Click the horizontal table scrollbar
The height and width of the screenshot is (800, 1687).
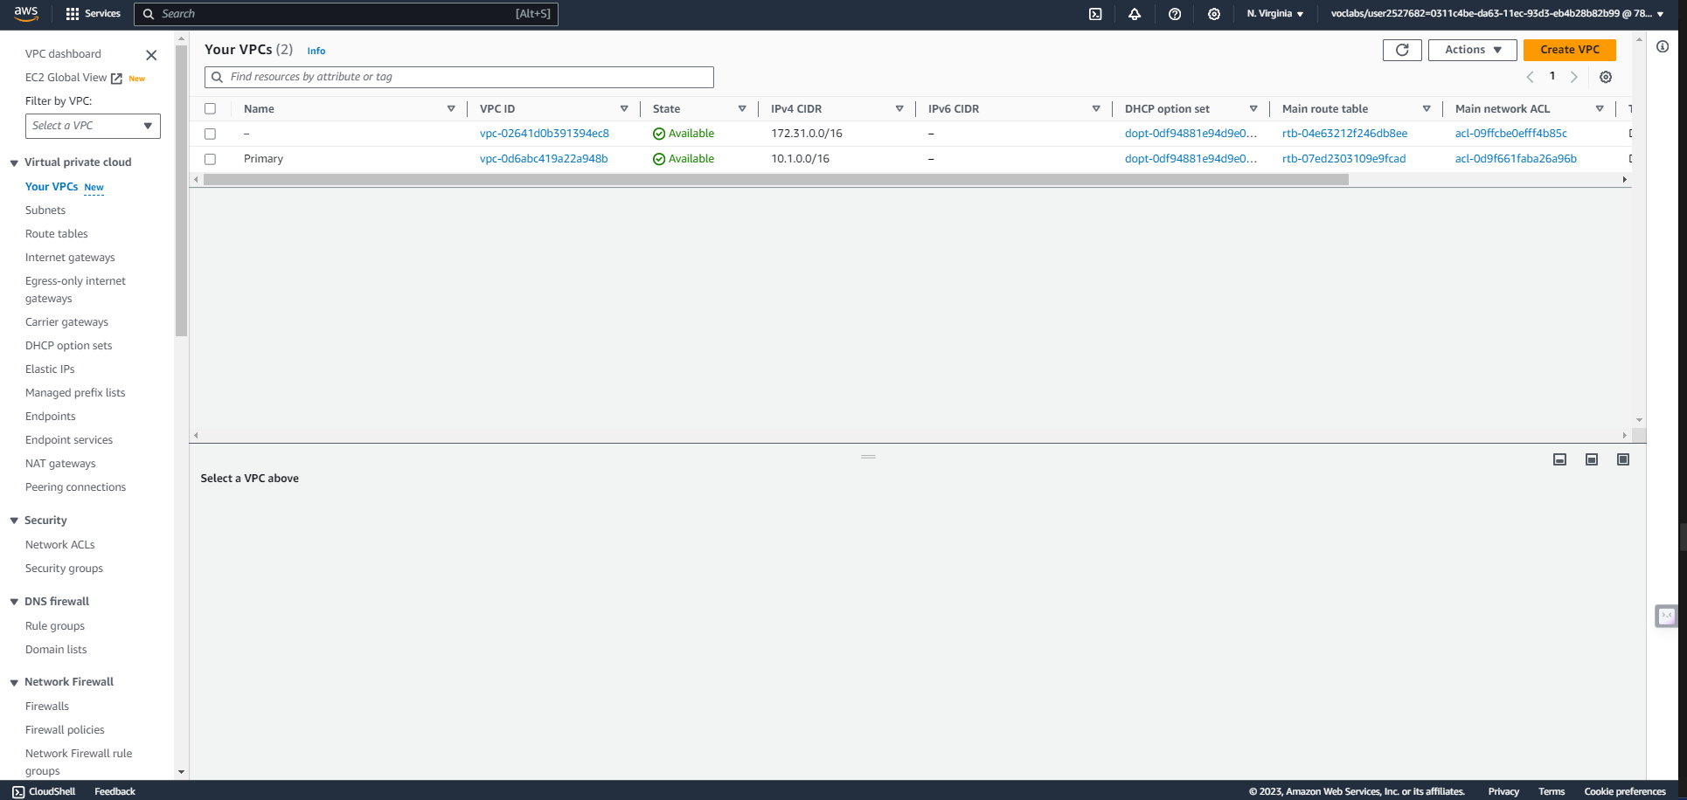[775, 180]
